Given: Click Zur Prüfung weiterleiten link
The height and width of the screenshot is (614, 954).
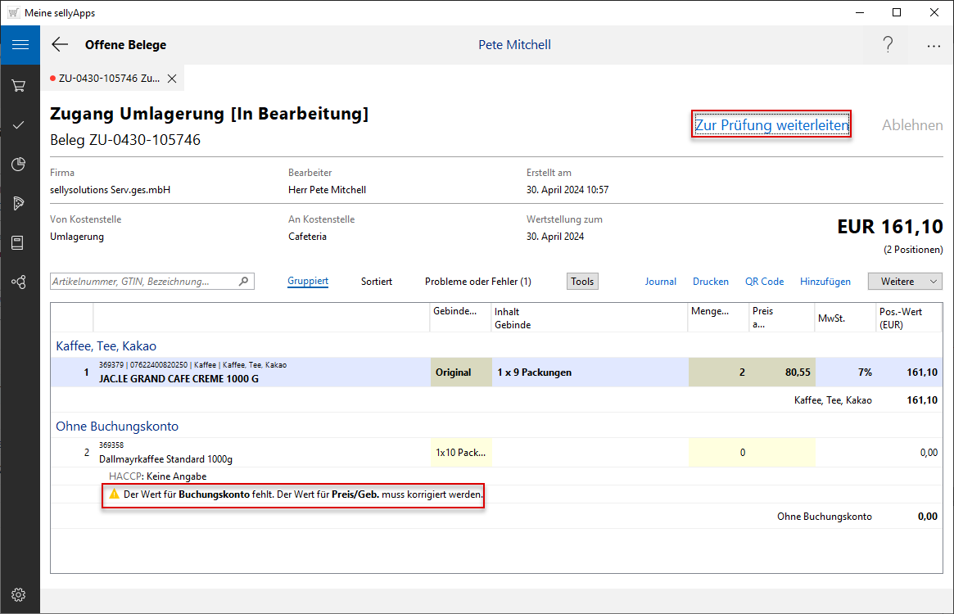Looking at the screenshot, I should pyautogui.click(x=771, y=125).
